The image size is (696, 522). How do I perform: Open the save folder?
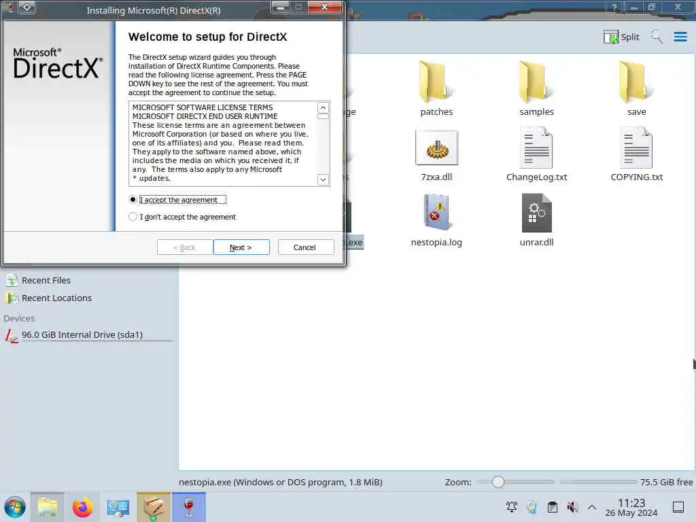tap(636, 88)
